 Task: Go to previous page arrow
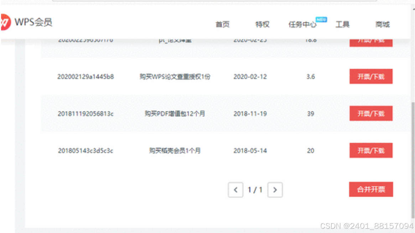235,190
